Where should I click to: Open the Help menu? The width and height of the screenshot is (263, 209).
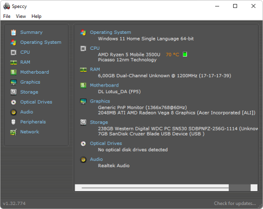36,16
